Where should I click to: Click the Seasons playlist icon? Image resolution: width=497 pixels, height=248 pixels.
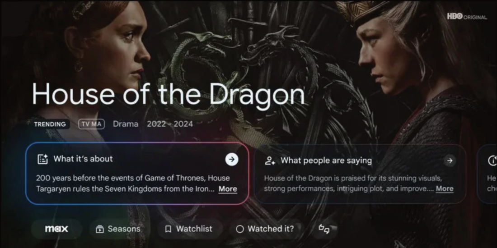pos(99,229)
